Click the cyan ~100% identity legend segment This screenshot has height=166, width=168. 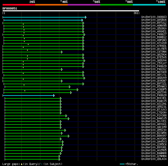pyautogui.click(x=149, y=5)
